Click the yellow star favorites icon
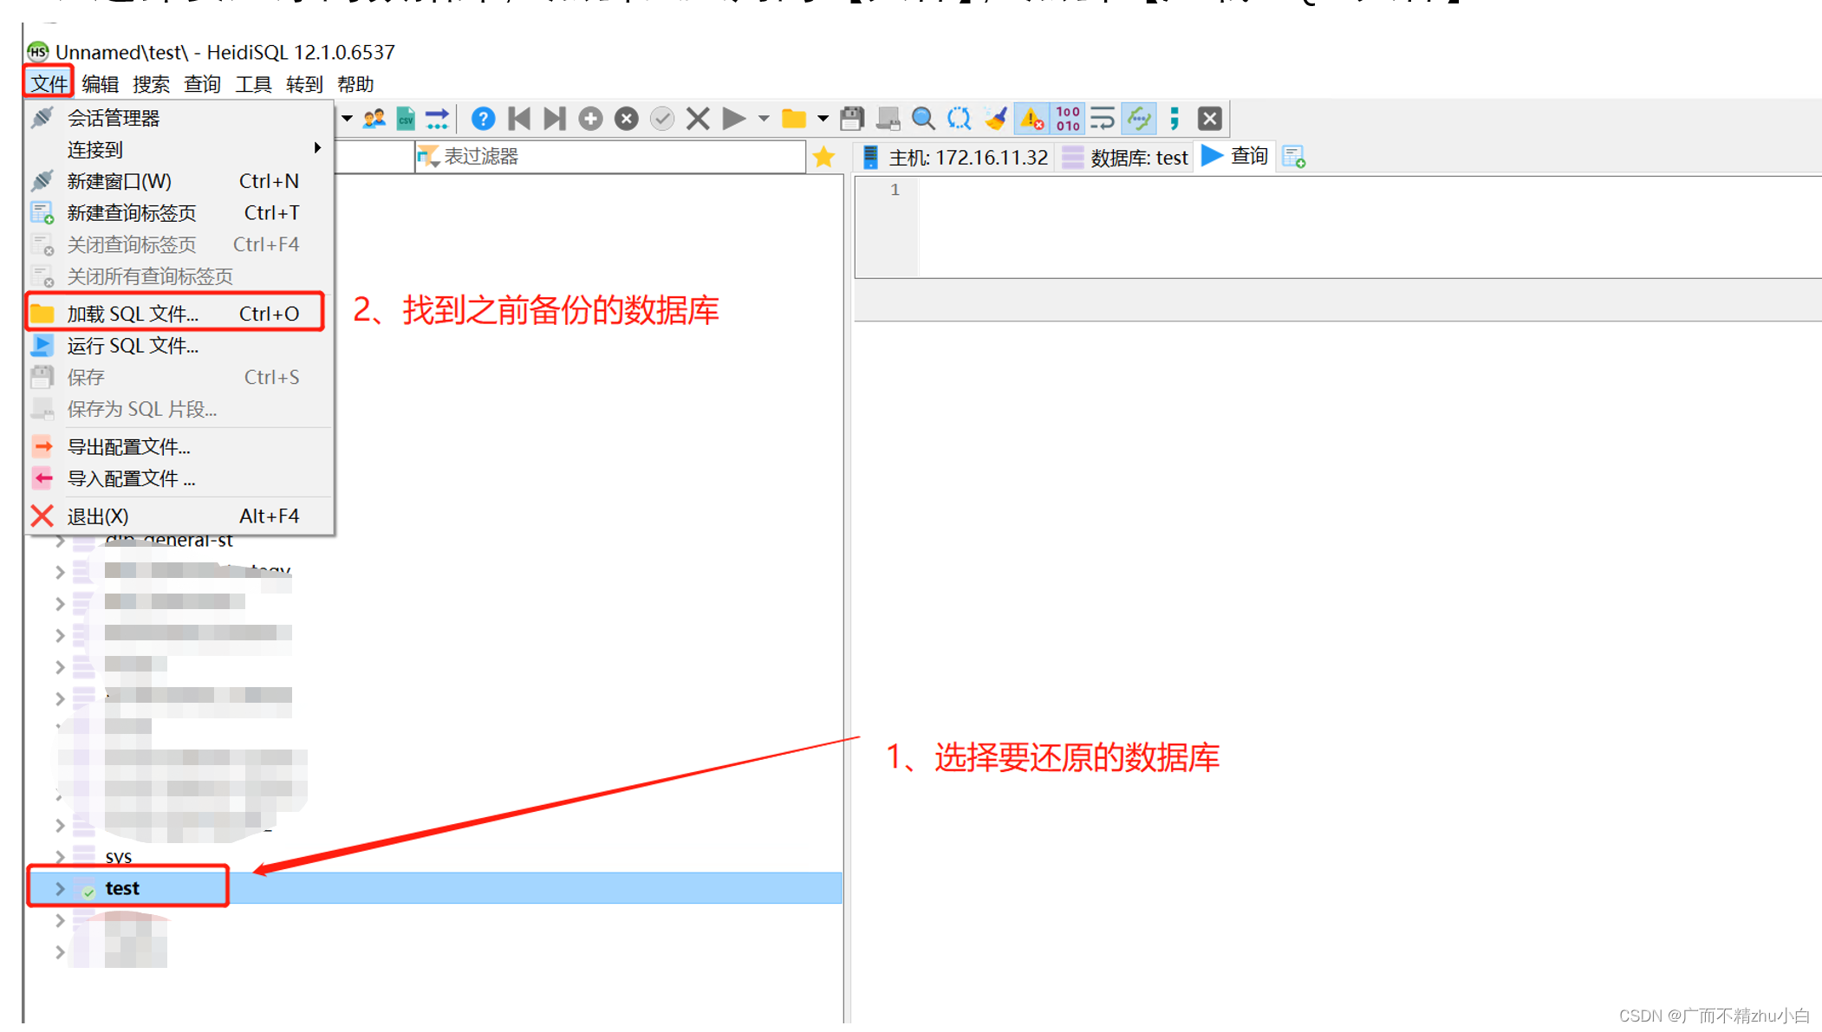The width and height of the screenshot is (1822, 1032). tap(823, 157)
